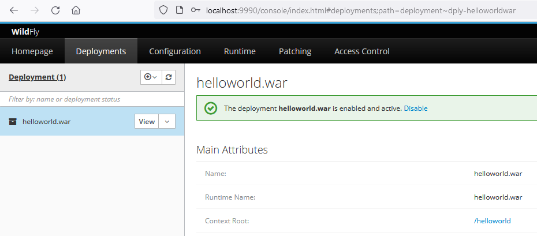
Task: Reload the page with the refresh icon
Action: pos(55,10)
